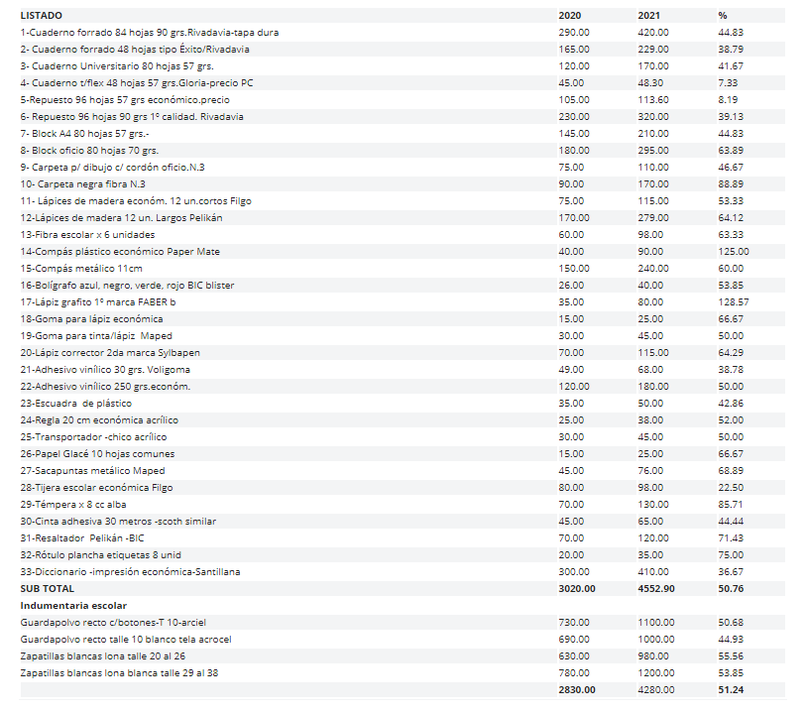Click the % column header
The image size is (804, 713).
click(x=723, y=16)
